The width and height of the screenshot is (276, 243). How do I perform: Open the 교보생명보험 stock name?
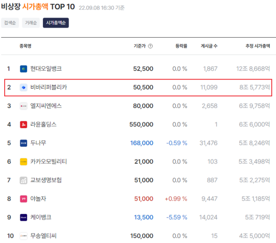[x=46, y=180]
